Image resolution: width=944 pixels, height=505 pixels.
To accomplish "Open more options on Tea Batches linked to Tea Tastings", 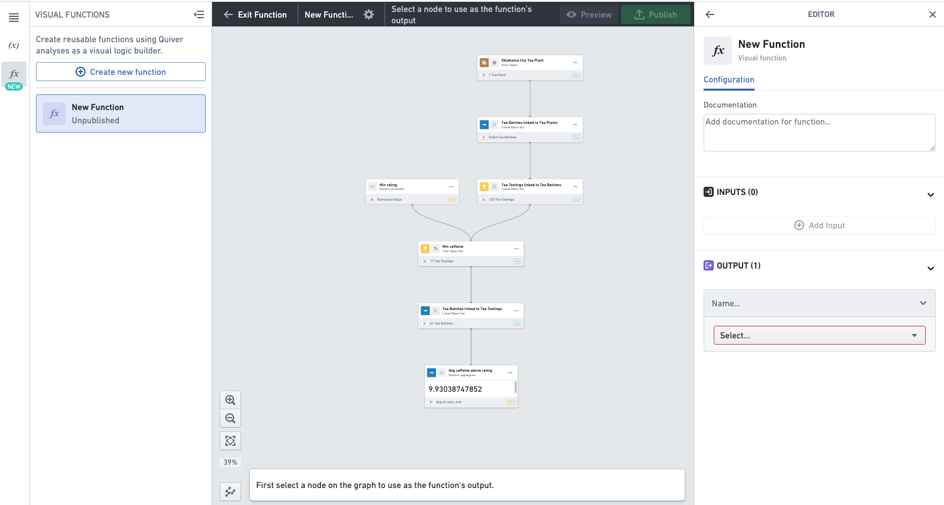I will tap(517, 311).
